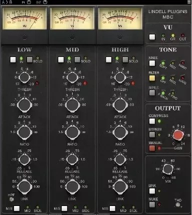The image size is (192, 215).
Task: Toggle the NUKE button
Action: (152, 204)
